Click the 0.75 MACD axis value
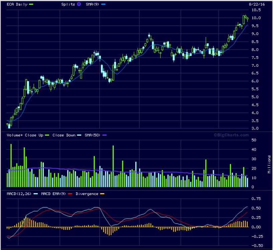The image size is (273, 250). (256, 199)
